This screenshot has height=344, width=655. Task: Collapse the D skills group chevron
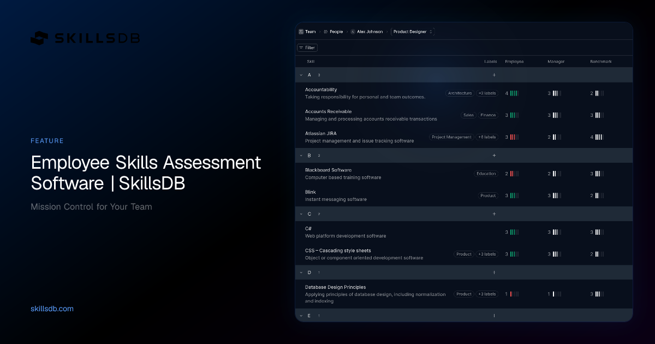[x=301, y=272]
